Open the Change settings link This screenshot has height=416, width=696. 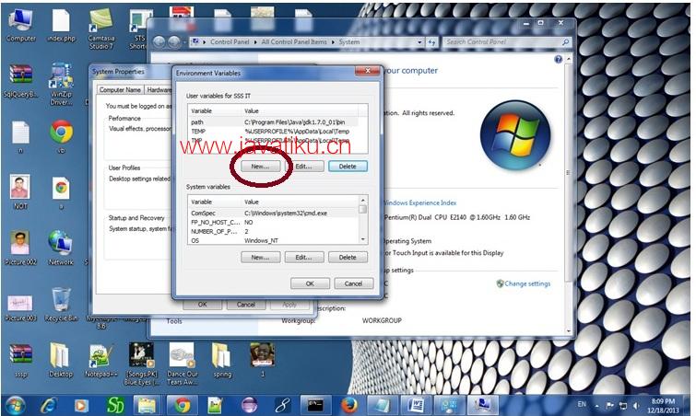pyautogui.click(x=526, y=284)
